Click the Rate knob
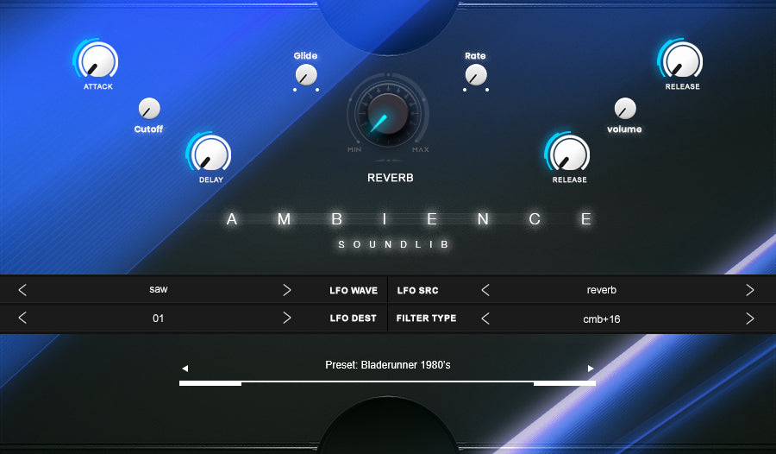This screenshot has height=454, width=776. pyautogui.click(x=476, y=75)
